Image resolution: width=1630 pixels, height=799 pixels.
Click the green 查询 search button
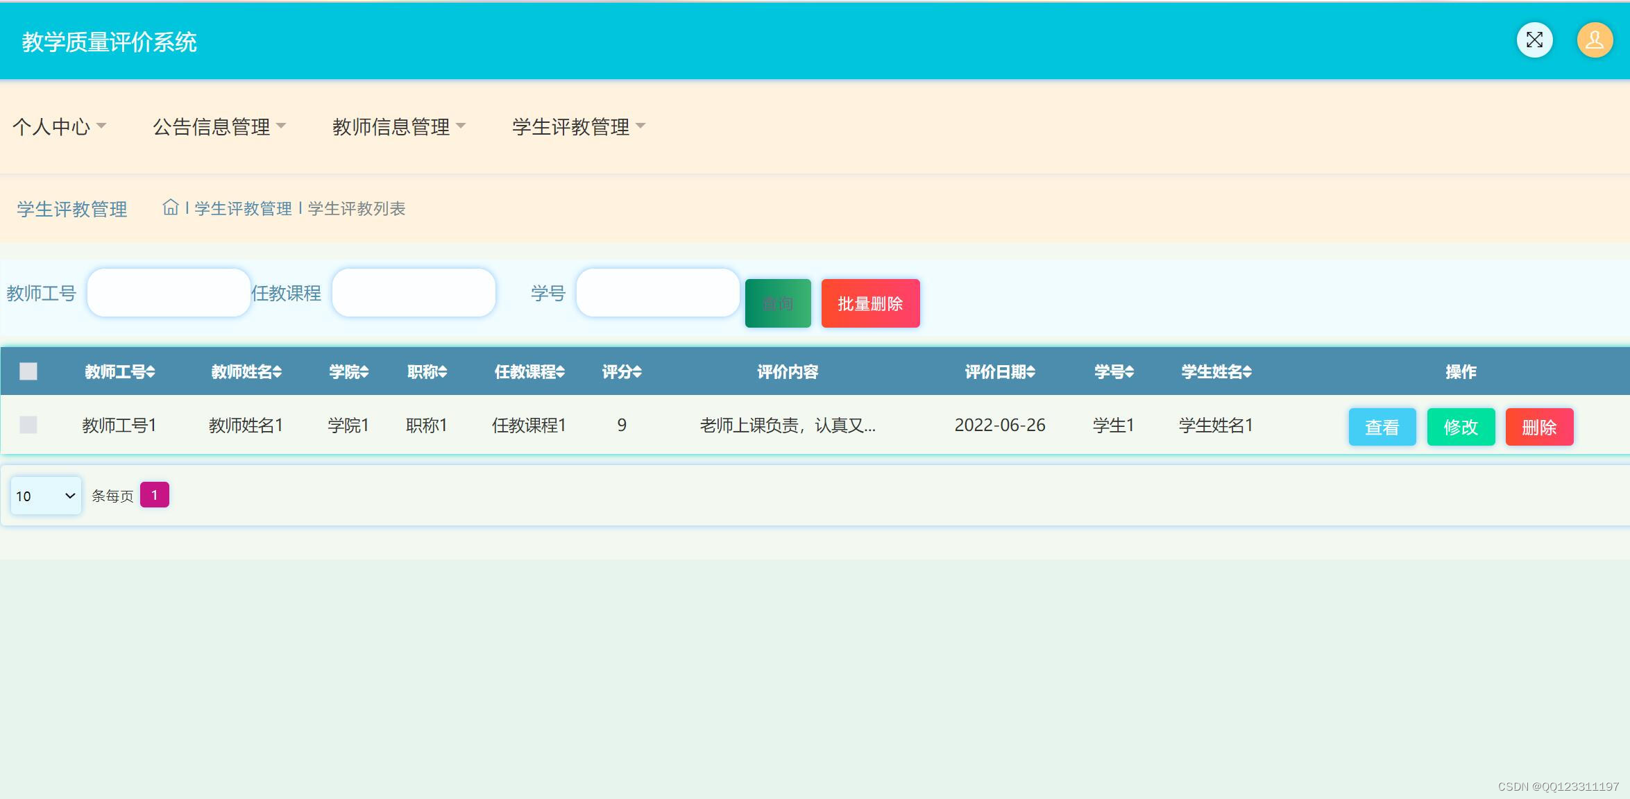(x=778, y=303)
